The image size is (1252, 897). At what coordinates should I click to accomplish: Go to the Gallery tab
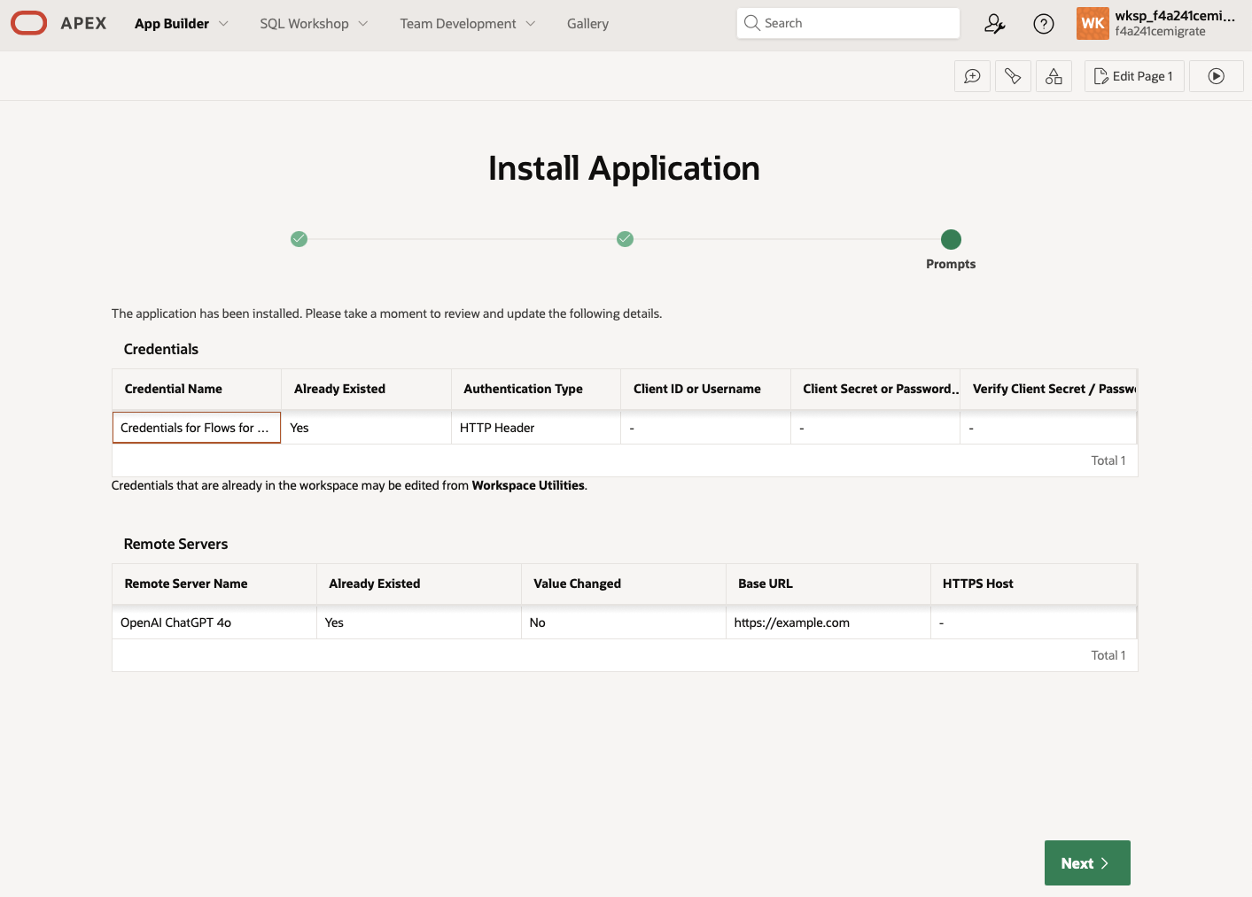[587, 24]
